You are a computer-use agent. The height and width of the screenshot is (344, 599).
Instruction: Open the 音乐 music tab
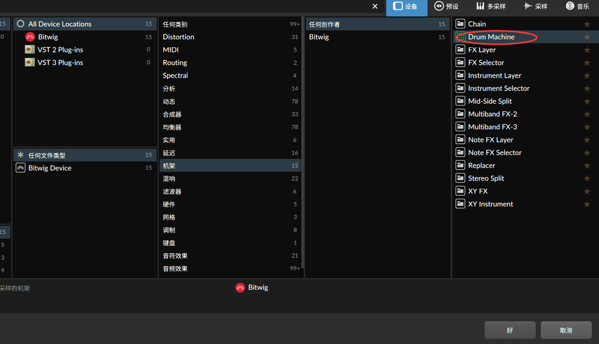577,7
